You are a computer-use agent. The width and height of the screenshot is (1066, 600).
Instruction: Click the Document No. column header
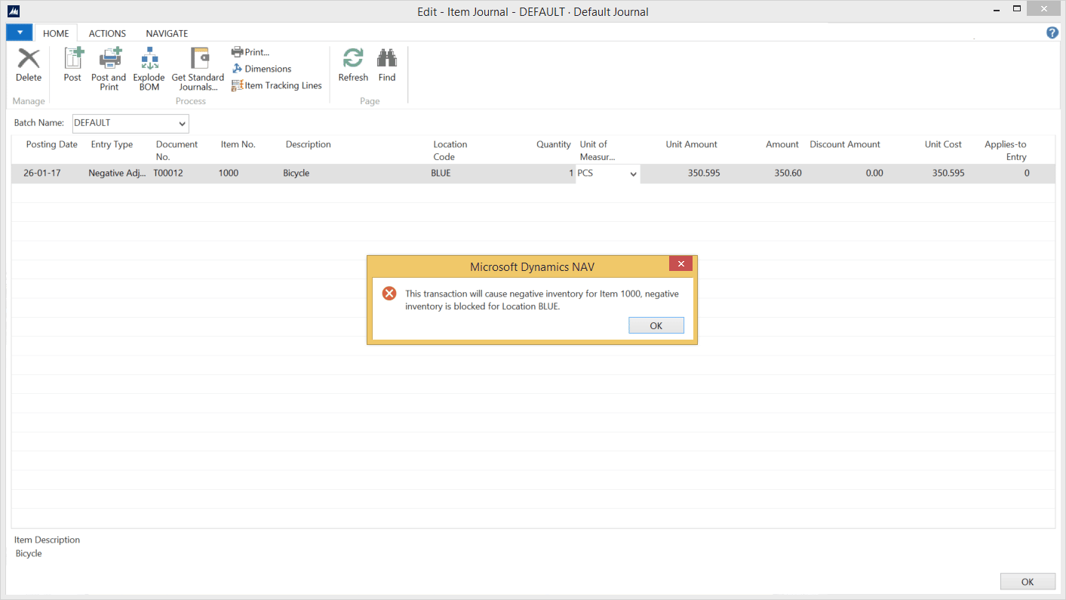point(177,150)
